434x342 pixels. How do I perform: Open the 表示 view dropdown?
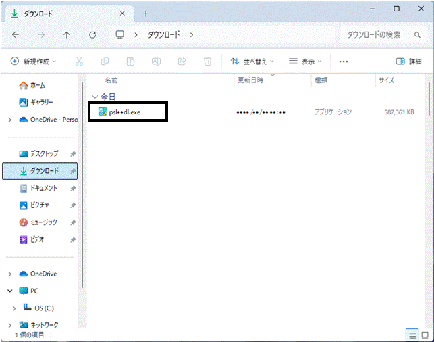click(x=305, y=62)
